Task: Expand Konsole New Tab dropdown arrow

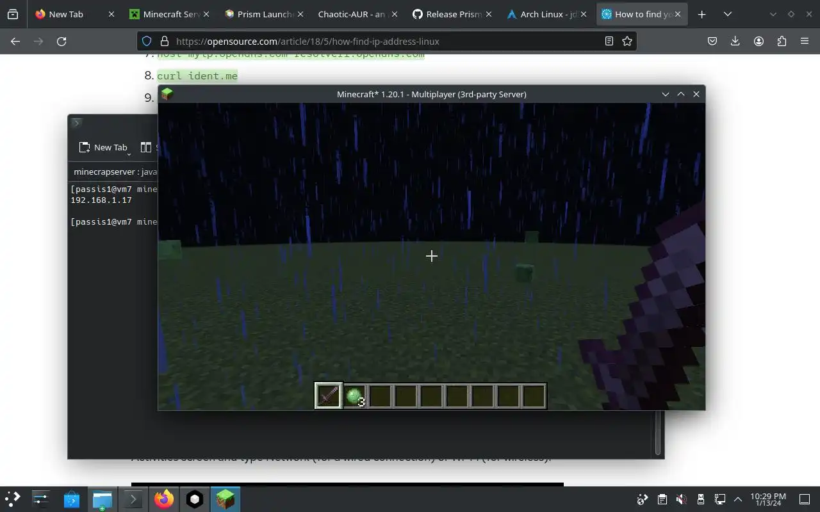Action: 129,154
